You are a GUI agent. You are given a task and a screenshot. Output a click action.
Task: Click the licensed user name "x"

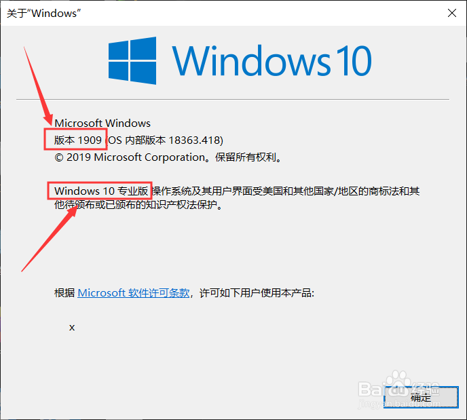coord(72,328)
